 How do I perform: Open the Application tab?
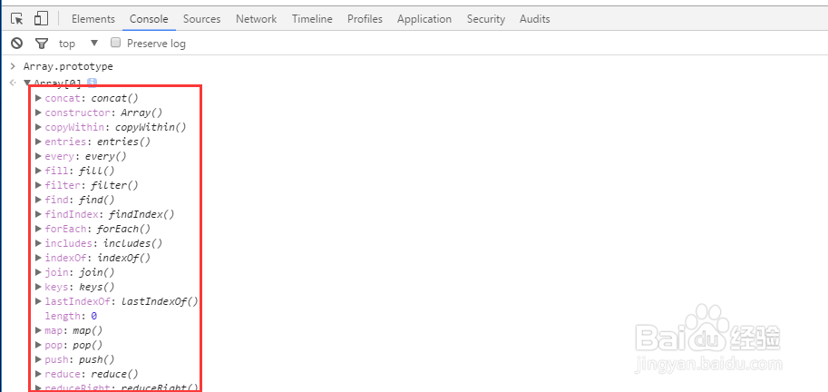424,19
